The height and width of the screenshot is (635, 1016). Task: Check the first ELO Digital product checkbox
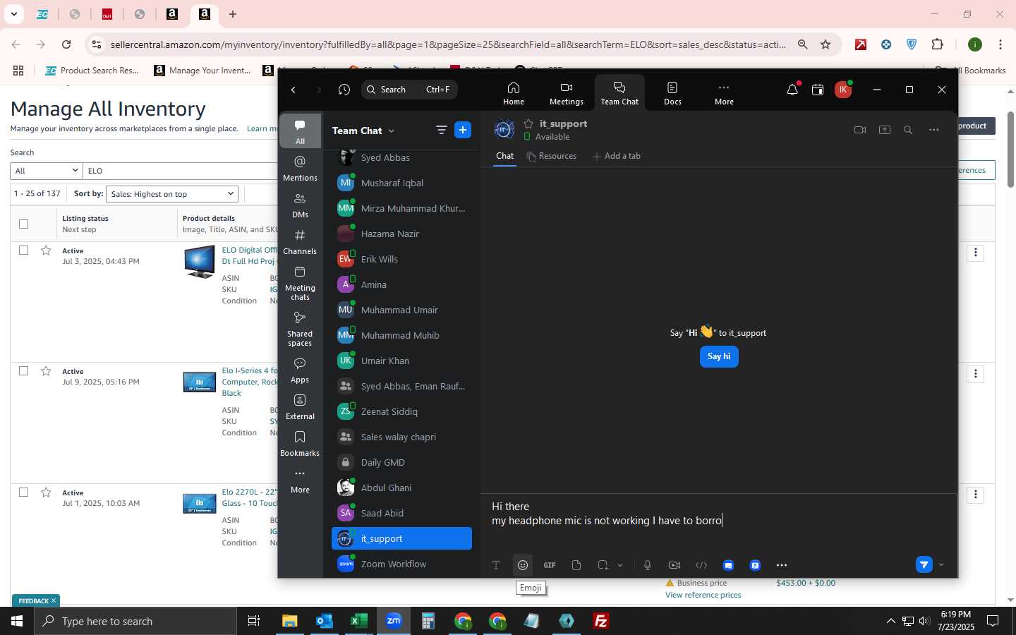pos(24,250)
